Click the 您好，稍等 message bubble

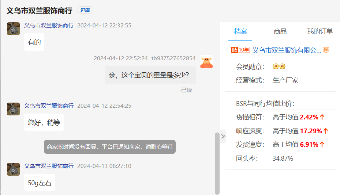[x=44, y=122]
